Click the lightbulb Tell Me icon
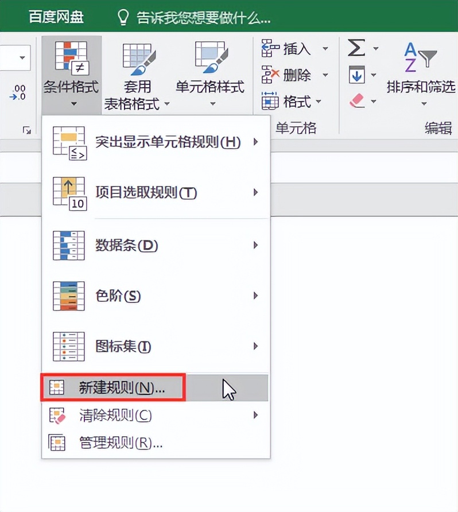458x512 pixels. pyautogui.click(x=123, y=17)
